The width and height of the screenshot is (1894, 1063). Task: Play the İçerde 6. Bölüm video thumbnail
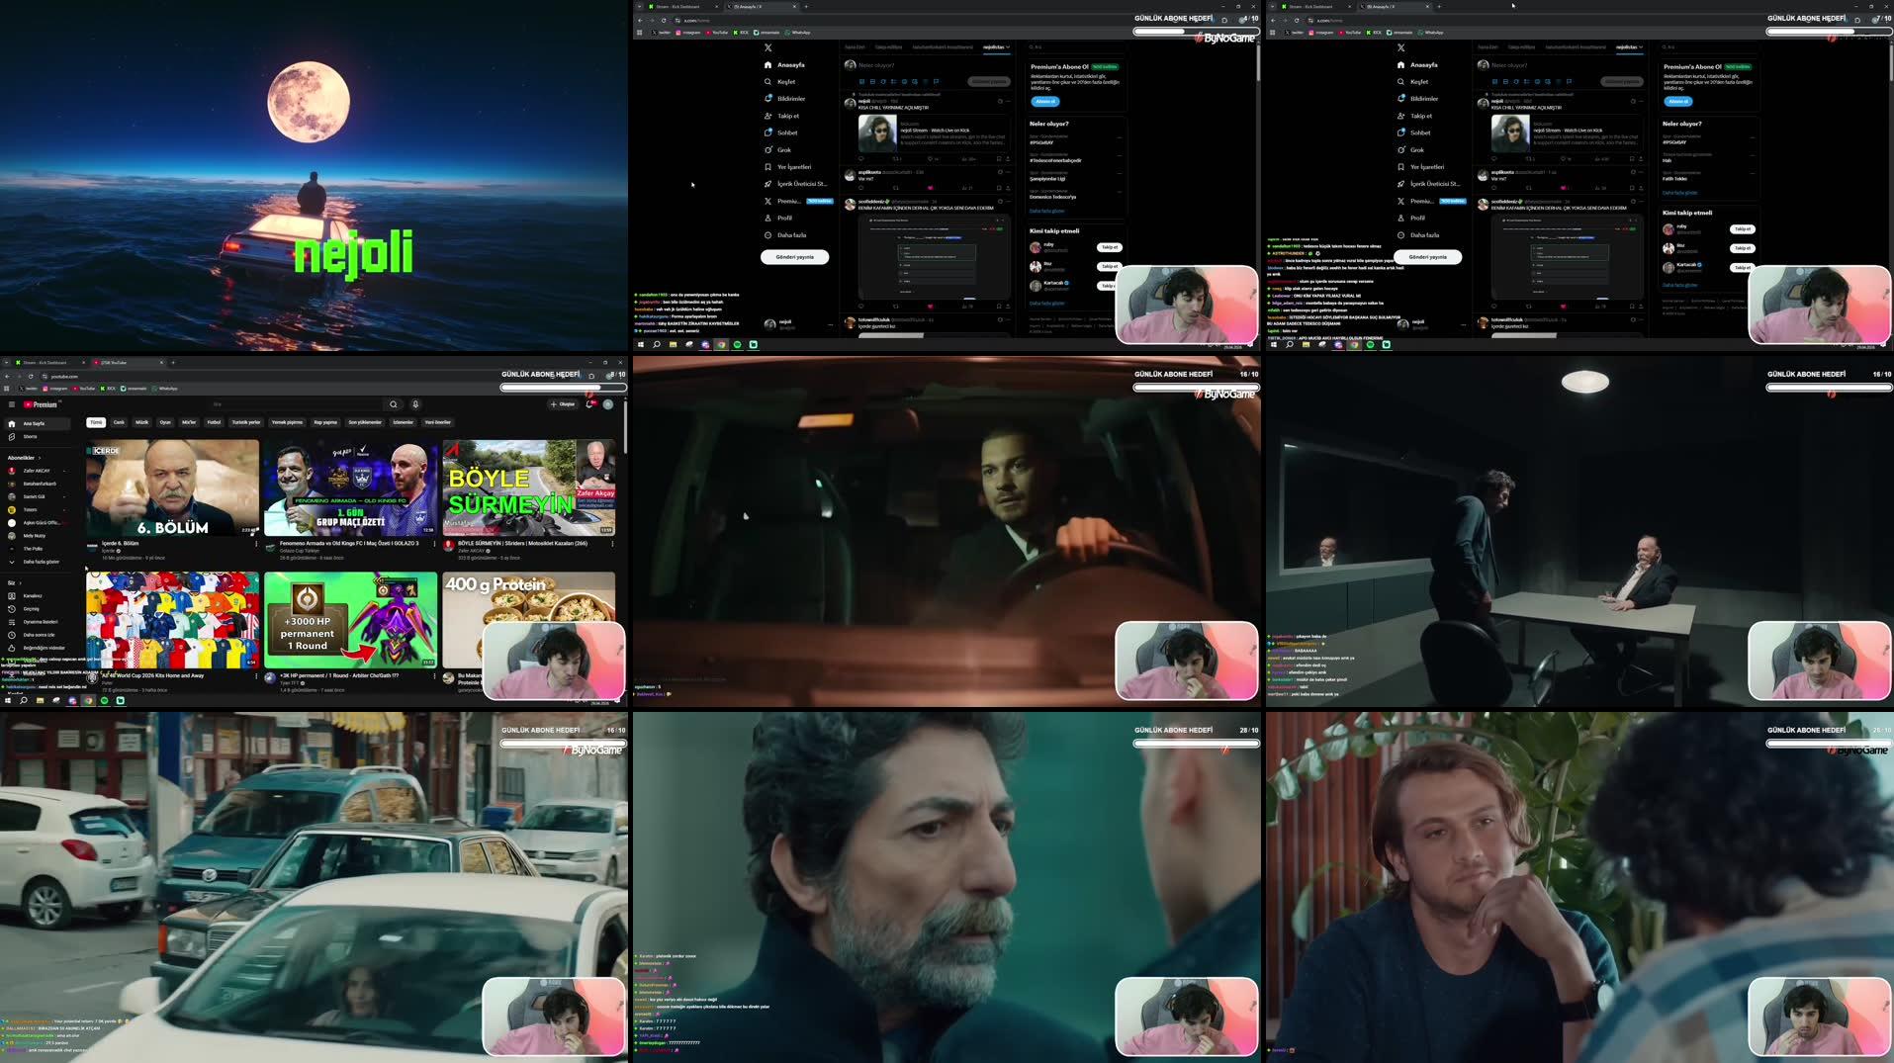[x=172, y=487]
